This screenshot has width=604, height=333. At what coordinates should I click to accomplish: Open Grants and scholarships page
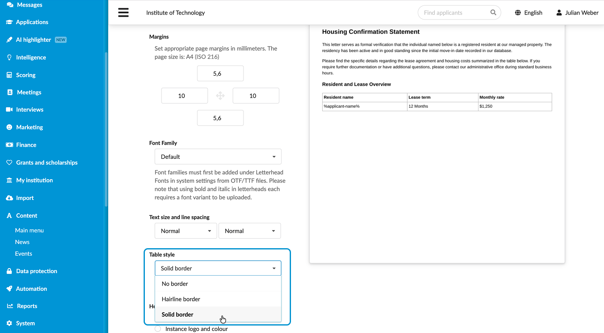point(47,163)
